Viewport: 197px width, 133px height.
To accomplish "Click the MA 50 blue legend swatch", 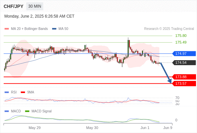I will coord(54,29).
